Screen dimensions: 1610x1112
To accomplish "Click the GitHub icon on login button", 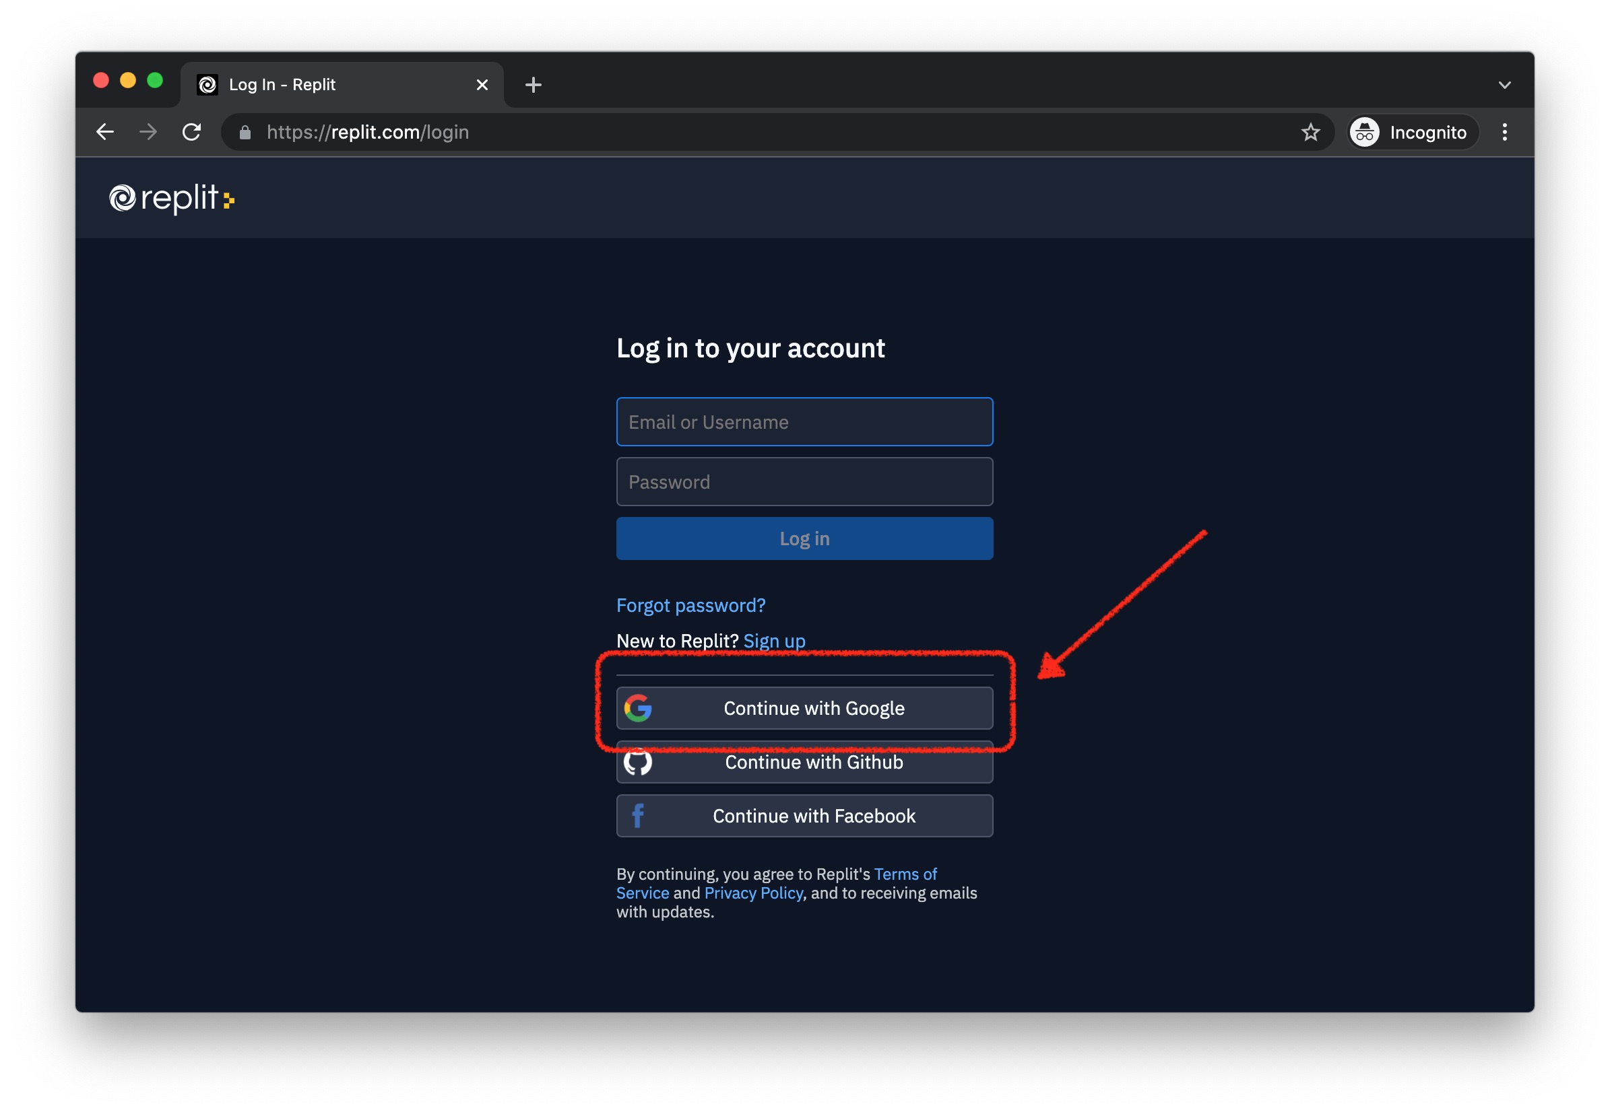I will 637,763.
